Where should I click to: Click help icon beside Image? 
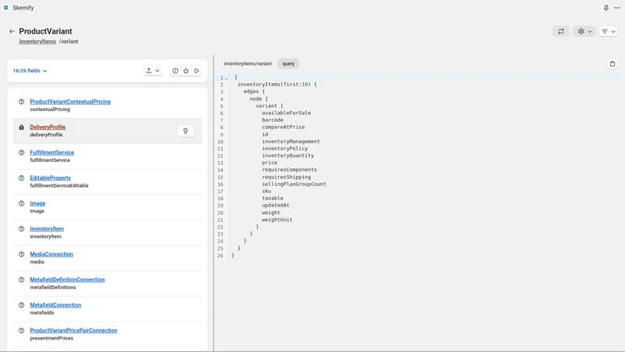coord(22,203)
